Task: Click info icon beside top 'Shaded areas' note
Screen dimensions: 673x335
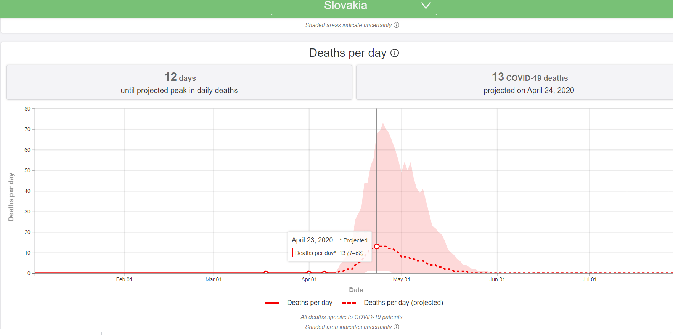Action: click(396, 25)
